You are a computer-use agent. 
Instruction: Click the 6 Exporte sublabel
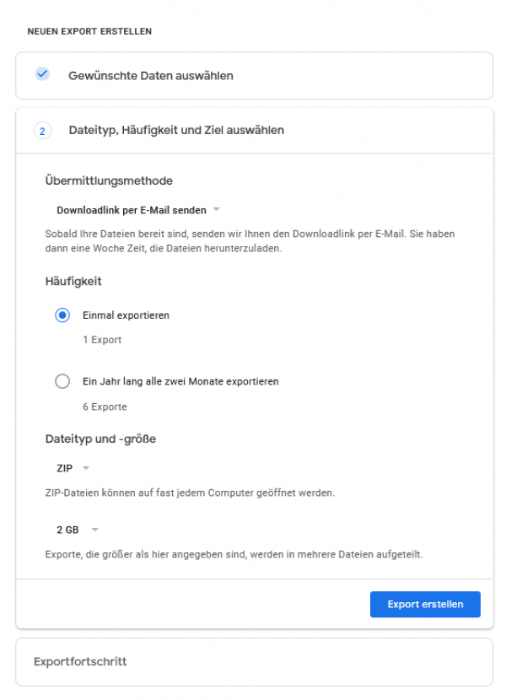105,407
